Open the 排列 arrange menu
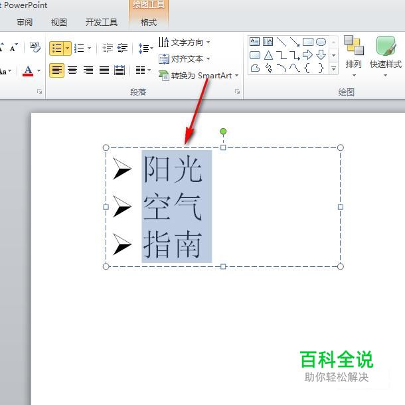 tap(354, 56)
